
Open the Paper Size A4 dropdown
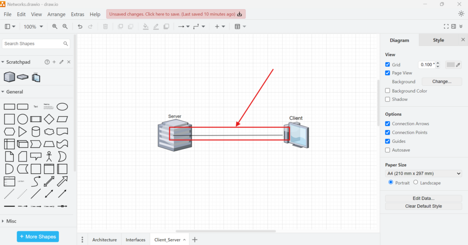click(424, 173)
